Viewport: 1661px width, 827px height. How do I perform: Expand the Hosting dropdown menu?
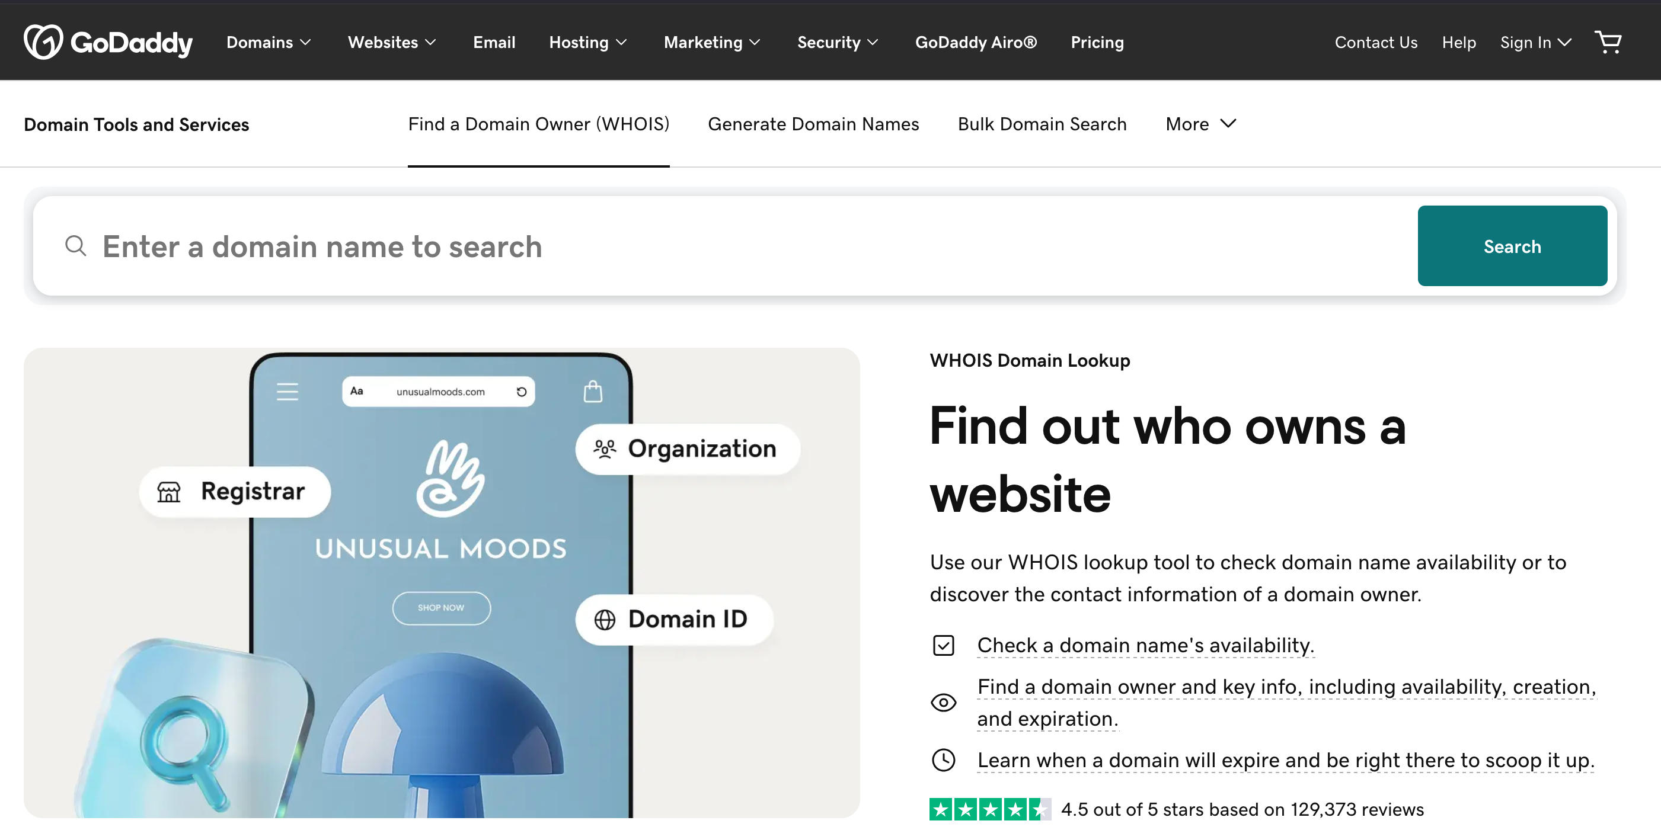(x=587, y=43)
